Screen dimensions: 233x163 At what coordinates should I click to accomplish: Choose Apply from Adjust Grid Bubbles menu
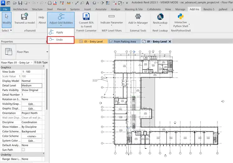point(61,32)
